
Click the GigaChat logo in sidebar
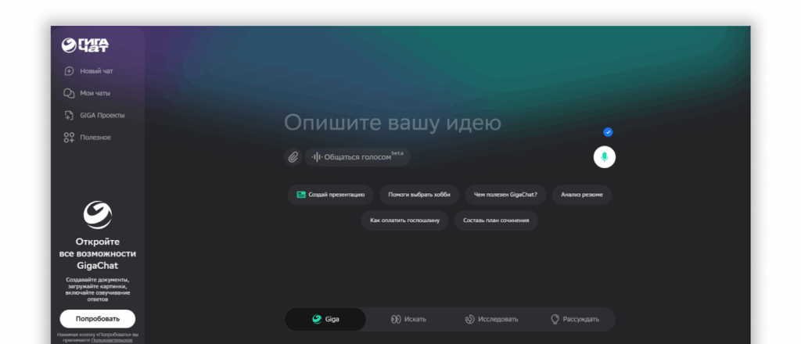click(85, 45)
